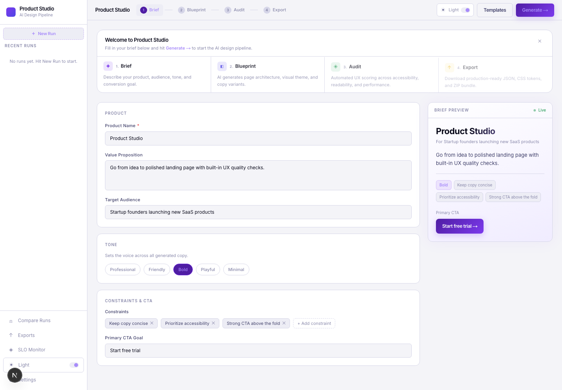Go to the Audit step tab
This screenshot has height=390, width=562.
pos(235,10)
